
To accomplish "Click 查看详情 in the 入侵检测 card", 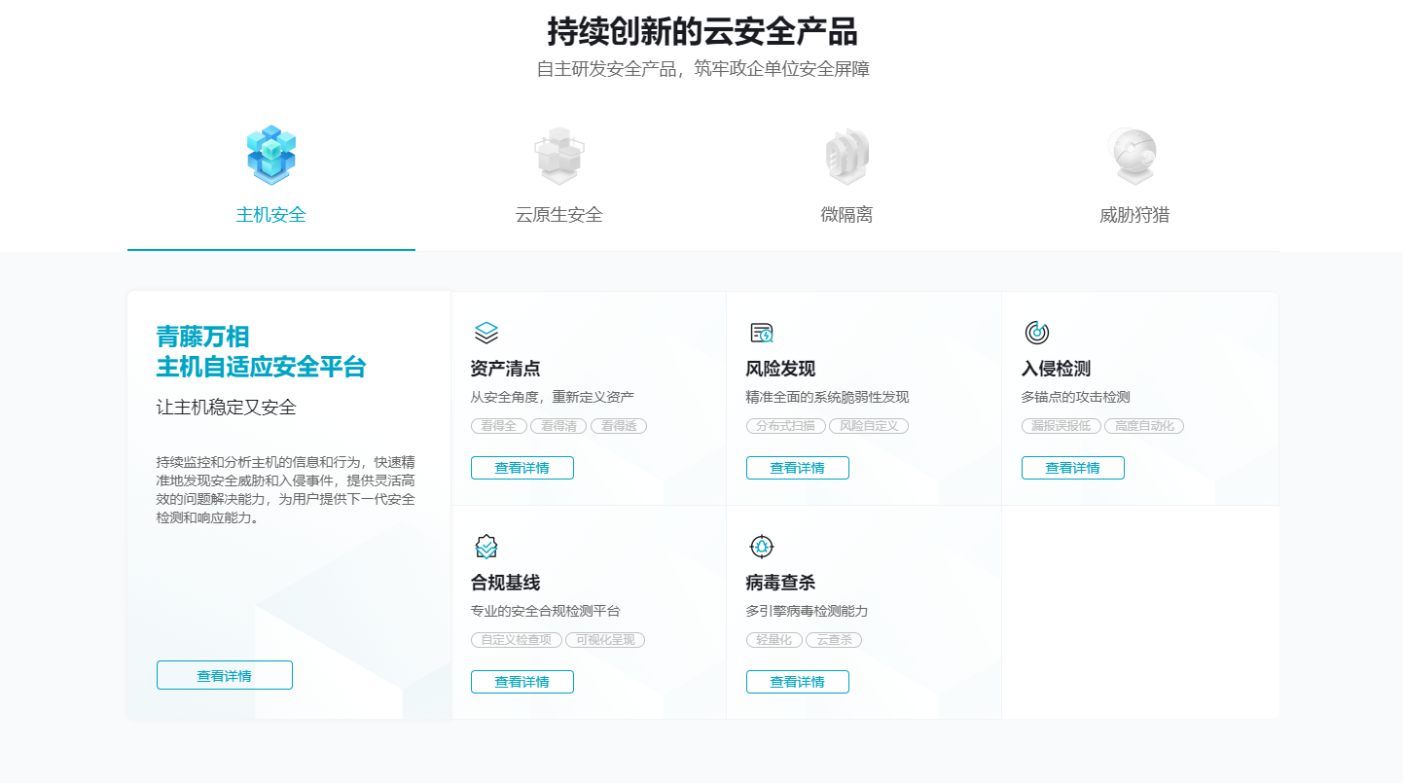I will click(1073, 467).
